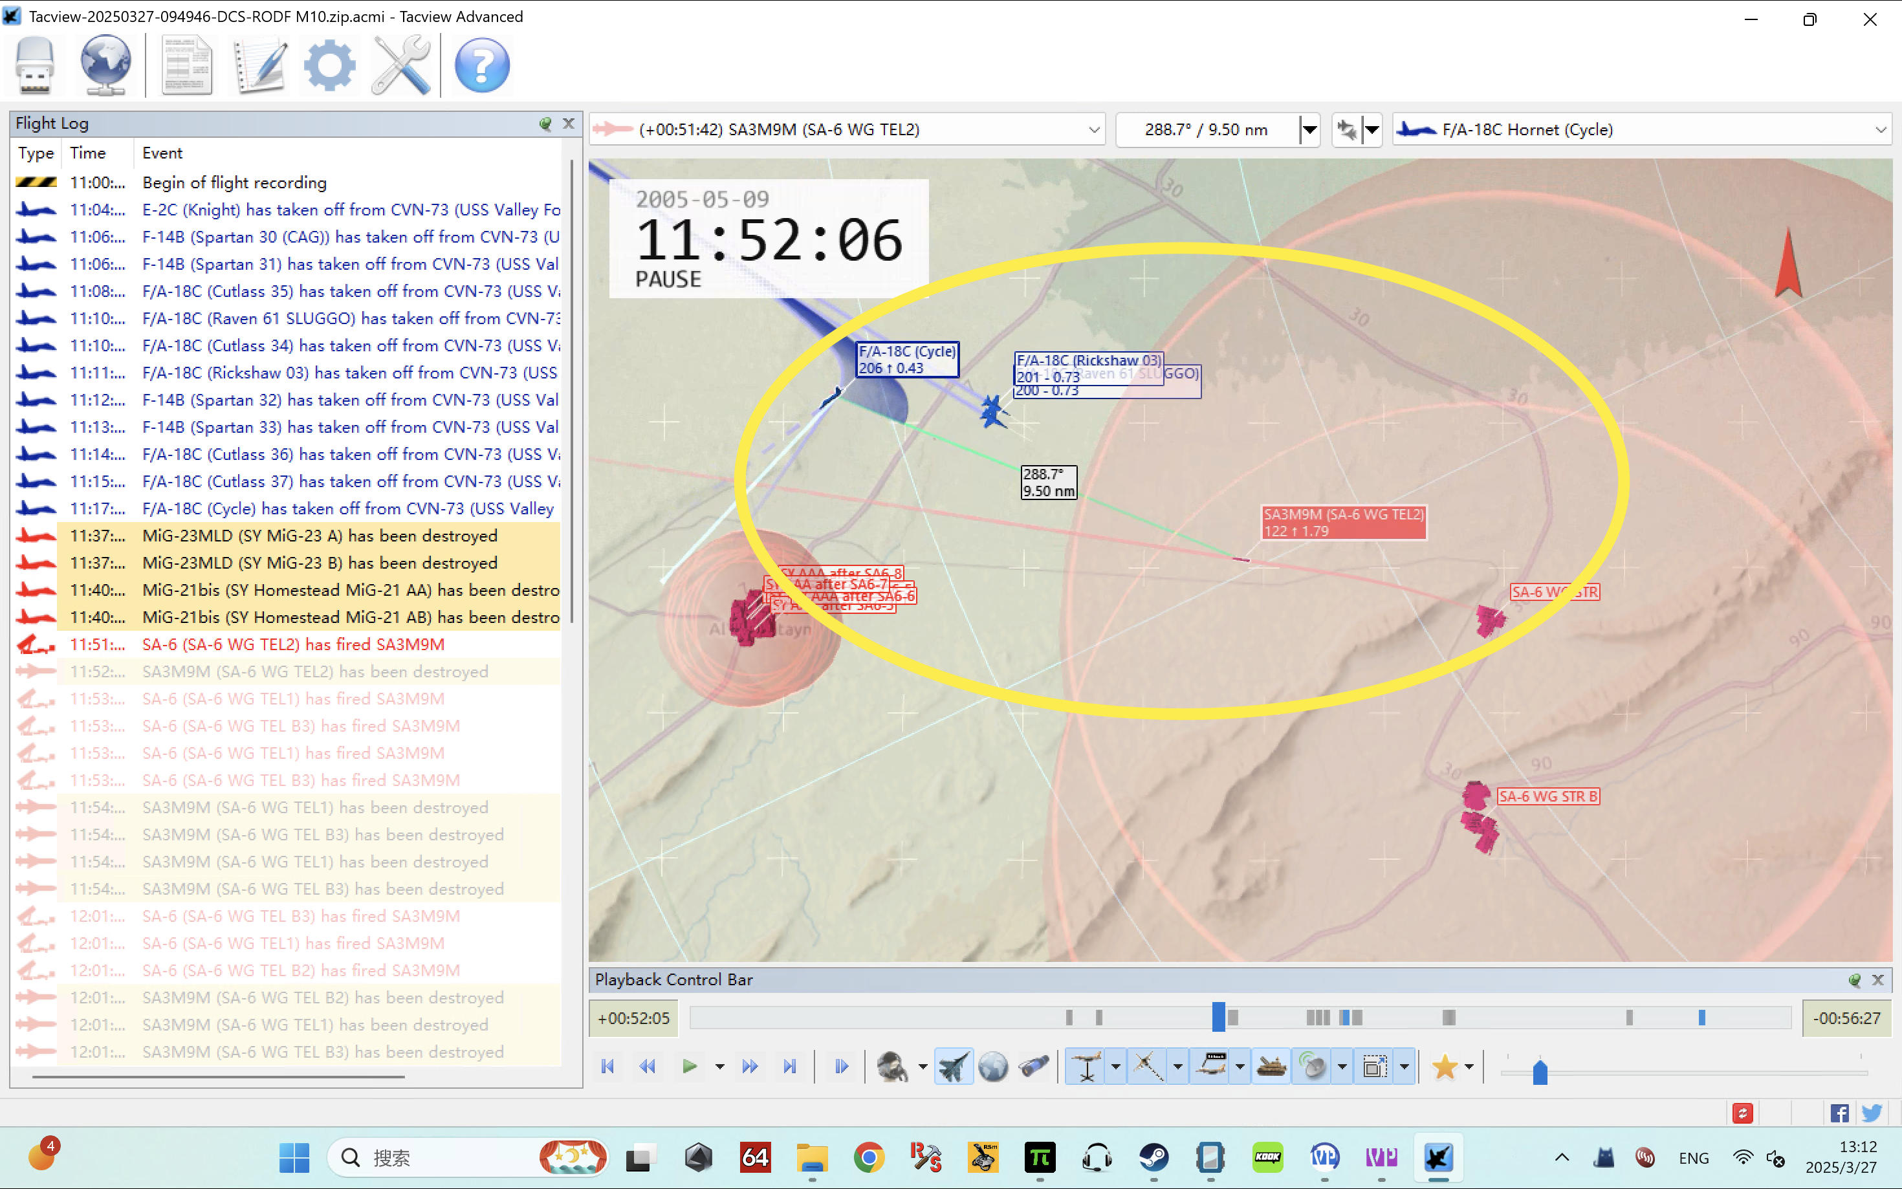Click the gold star bookmark icon
This screenshot has width=1902, height=1189.
pos(1445,1066)
